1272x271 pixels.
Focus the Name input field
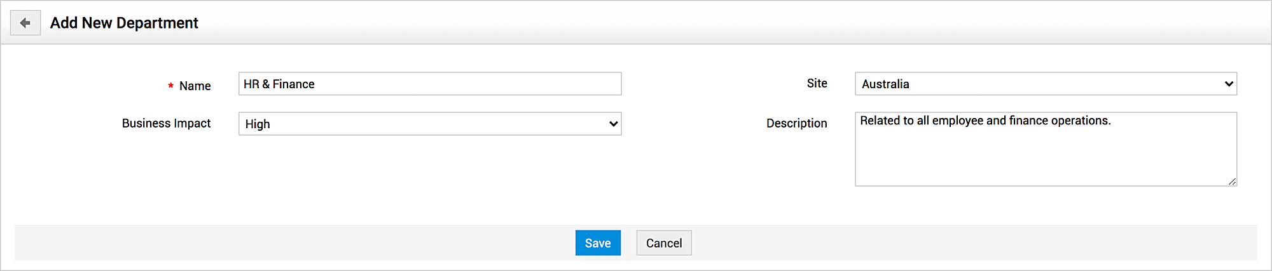tap(429, 84)
